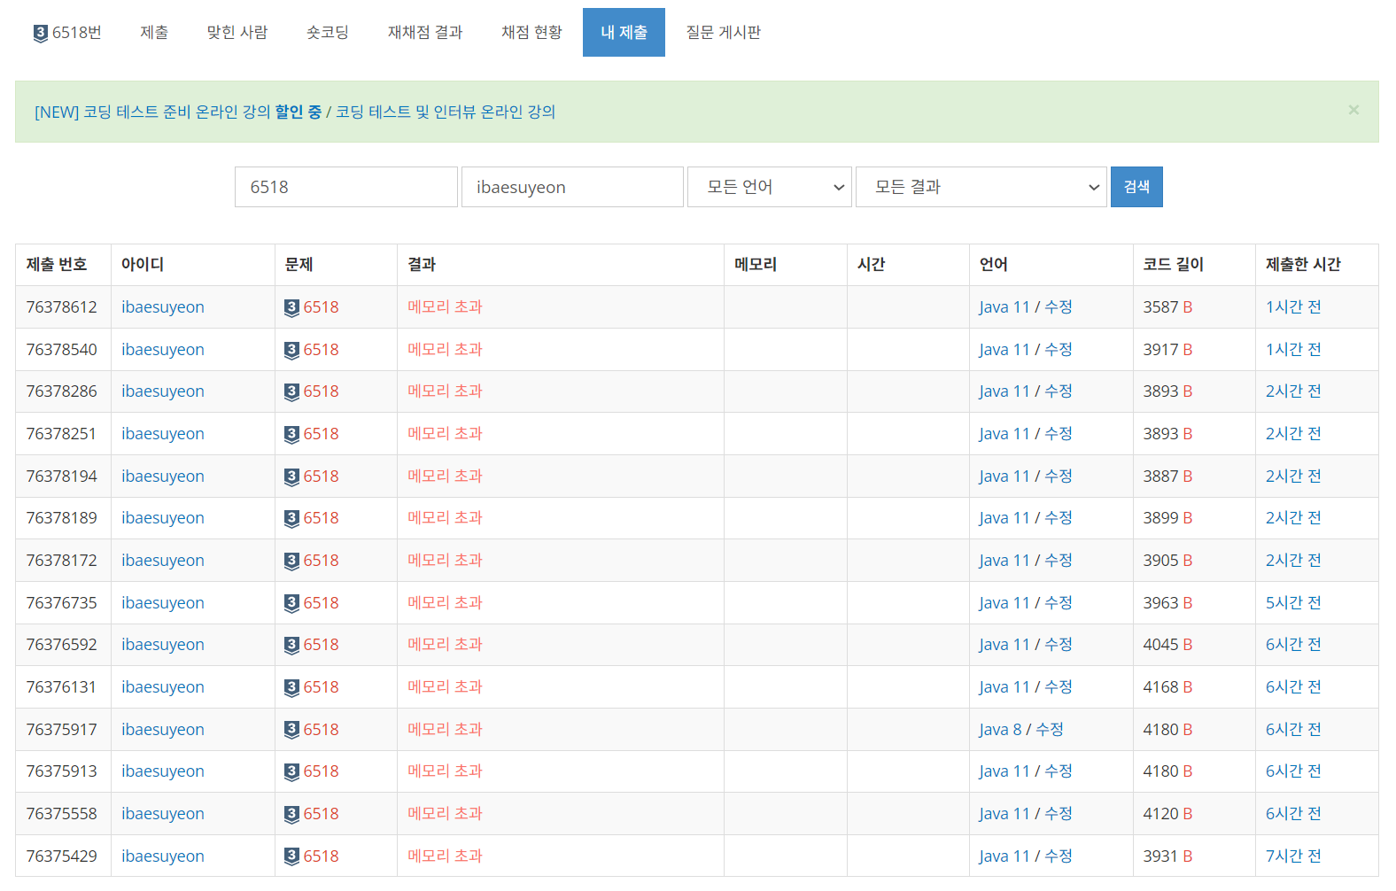This screenshot has width=1396, height=891.
Task: Click the tier badge icon in row 76376592
Action: (291, 645)
